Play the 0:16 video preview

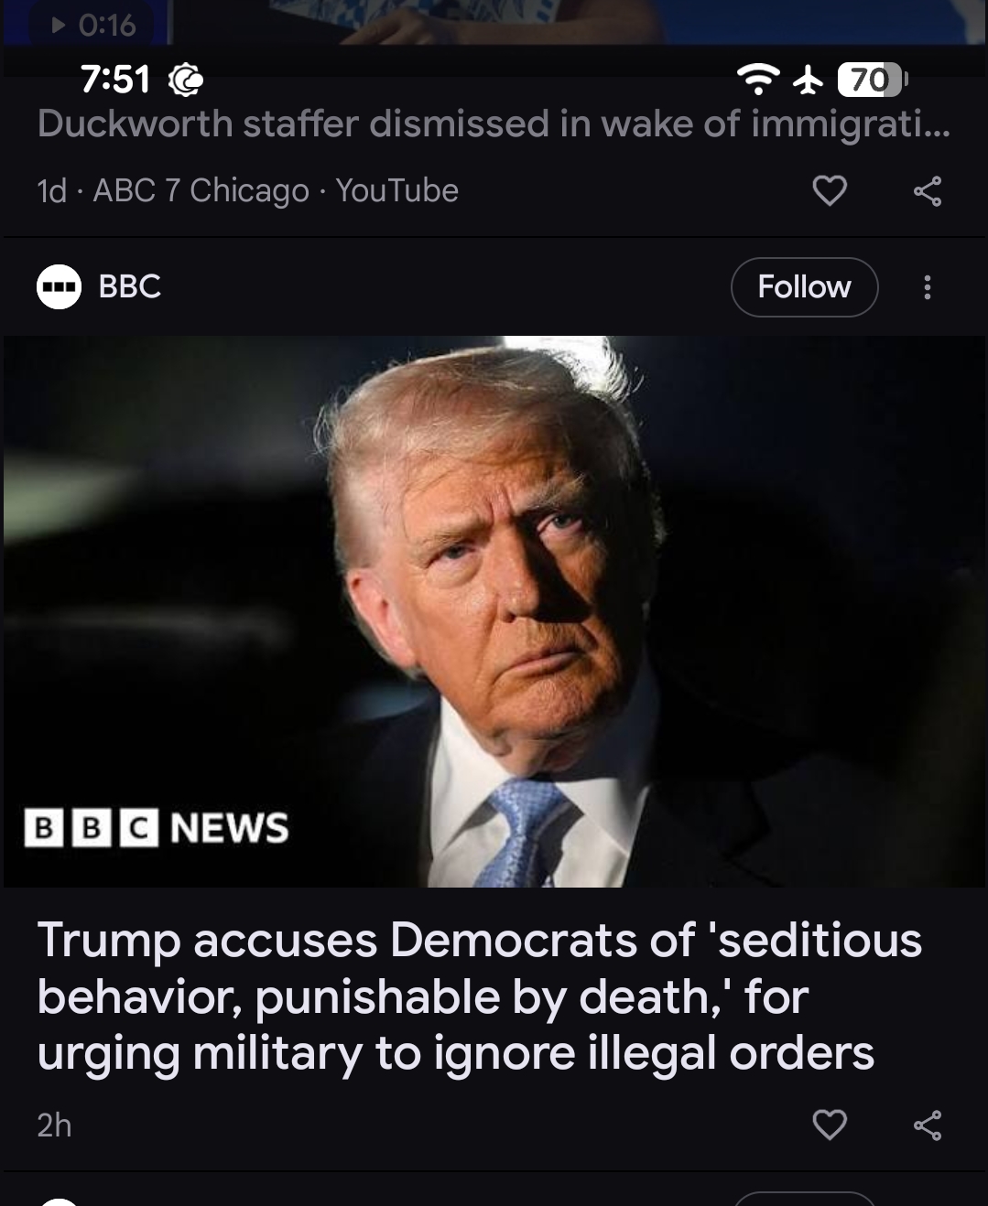click(x=95, y=25)
